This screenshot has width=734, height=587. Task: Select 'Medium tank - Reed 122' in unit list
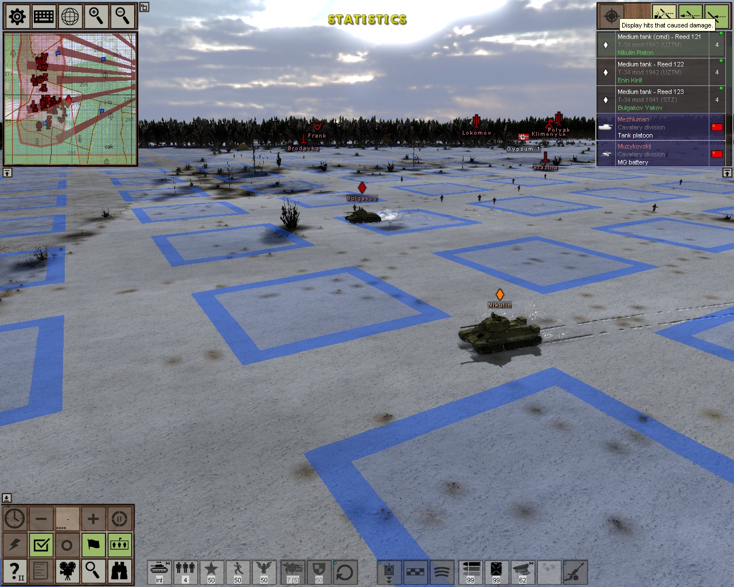coord(659,73)
